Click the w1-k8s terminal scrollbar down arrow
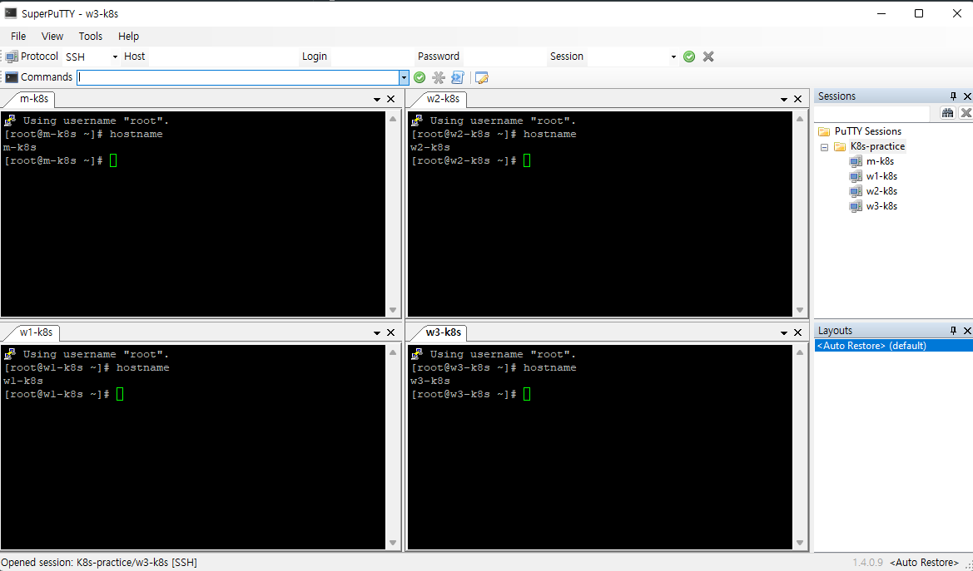The width and height of the screenshot is (973, 571). click(x=393, y=543)
